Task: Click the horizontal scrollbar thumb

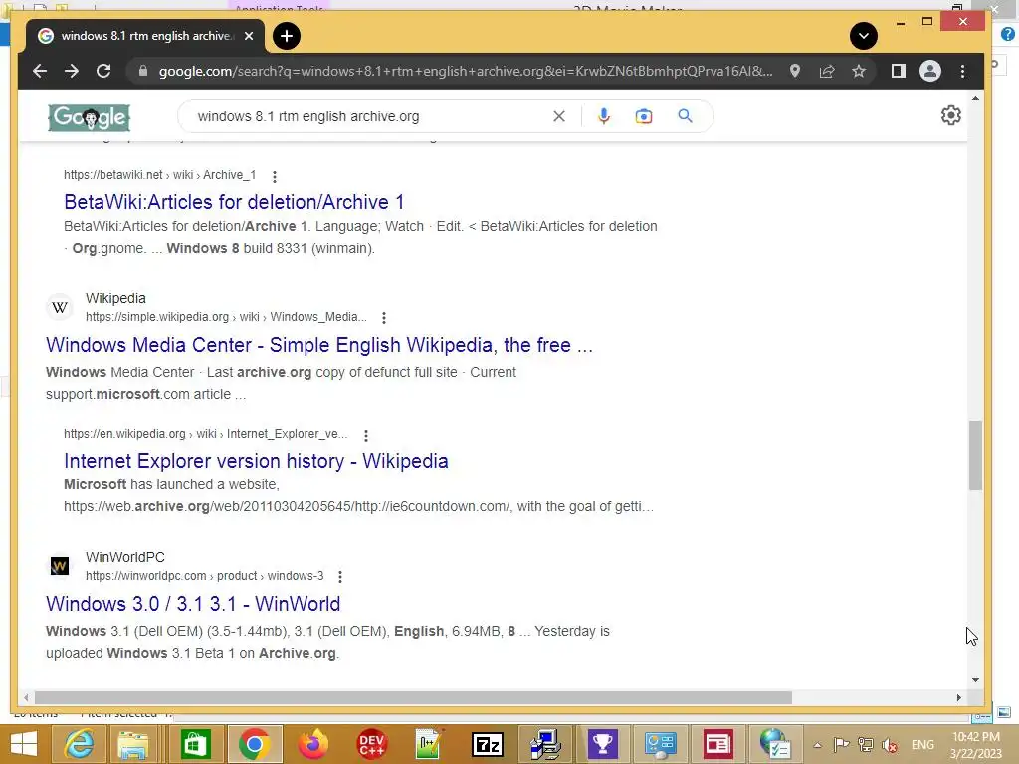Action: [413, 697]
